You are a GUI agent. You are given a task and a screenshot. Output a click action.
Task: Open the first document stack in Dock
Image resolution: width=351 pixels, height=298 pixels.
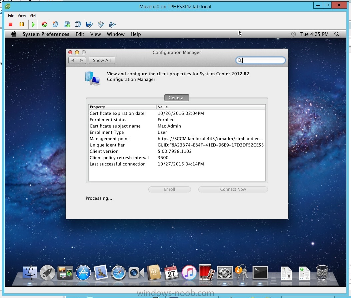click(x=287, y=273)
